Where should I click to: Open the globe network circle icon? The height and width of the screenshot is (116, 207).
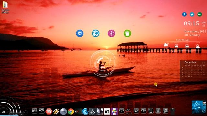pos(96,33)
